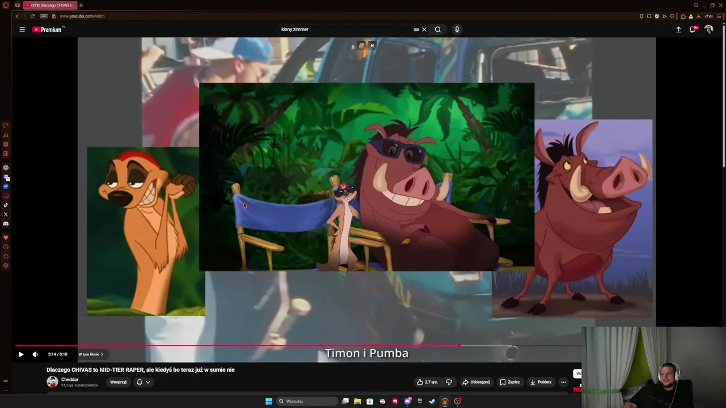Reload the YouTube page
726x408 pixels.
(32, 16)
